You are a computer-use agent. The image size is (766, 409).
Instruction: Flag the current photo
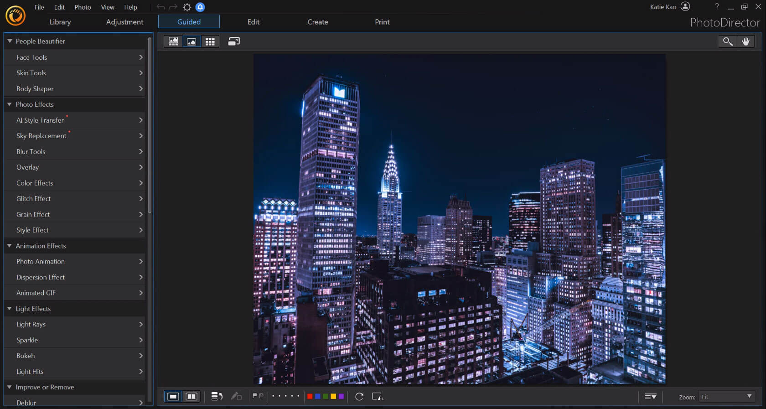tap(255, 396)
